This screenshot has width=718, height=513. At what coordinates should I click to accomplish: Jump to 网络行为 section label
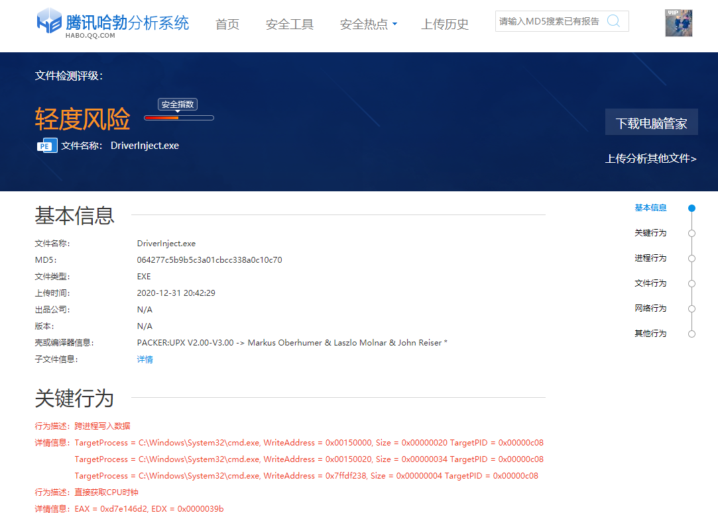tap(650, 308)
